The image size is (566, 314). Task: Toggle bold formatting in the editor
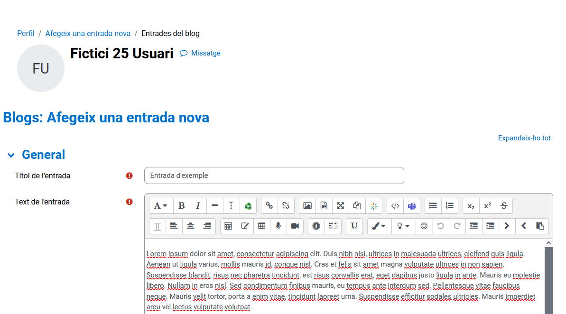(x=182, y=206)
